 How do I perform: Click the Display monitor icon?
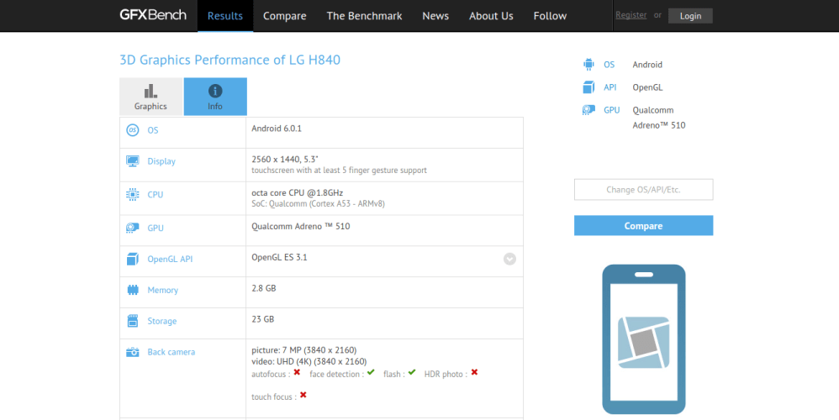click(132, 161)
